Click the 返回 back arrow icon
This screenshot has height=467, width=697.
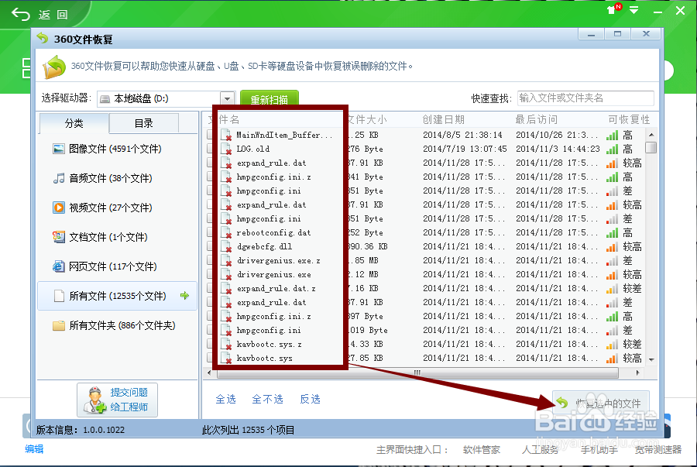pyautogui.click(x=20, y=15)
